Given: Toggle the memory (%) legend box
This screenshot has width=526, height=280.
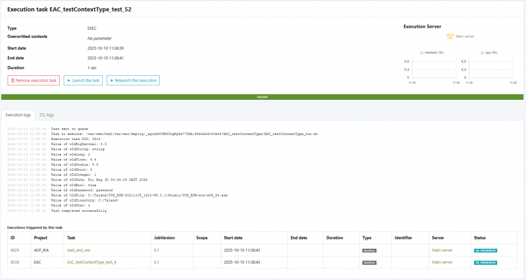Looking at the screenshot, I should 422,53.
